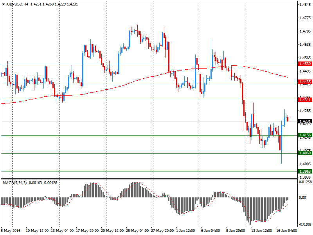This screenshot has width=313, height=235.
Task: Click the -0.0208 MACD scale value
Action: (305, 224)
